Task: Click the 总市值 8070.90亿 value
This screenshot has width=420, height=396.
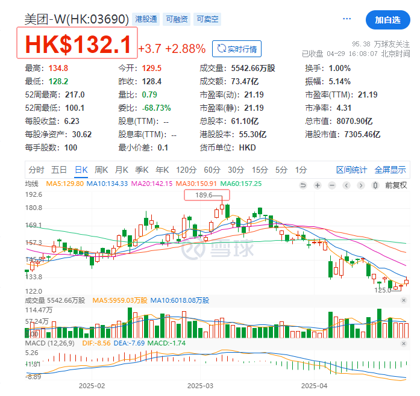Action: pos(354,121)
